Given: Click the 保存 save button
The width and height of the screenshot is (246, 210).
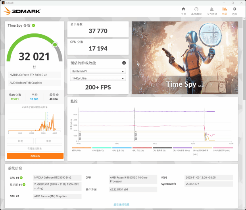Looking at the screenshot, I should pos(48,141).
